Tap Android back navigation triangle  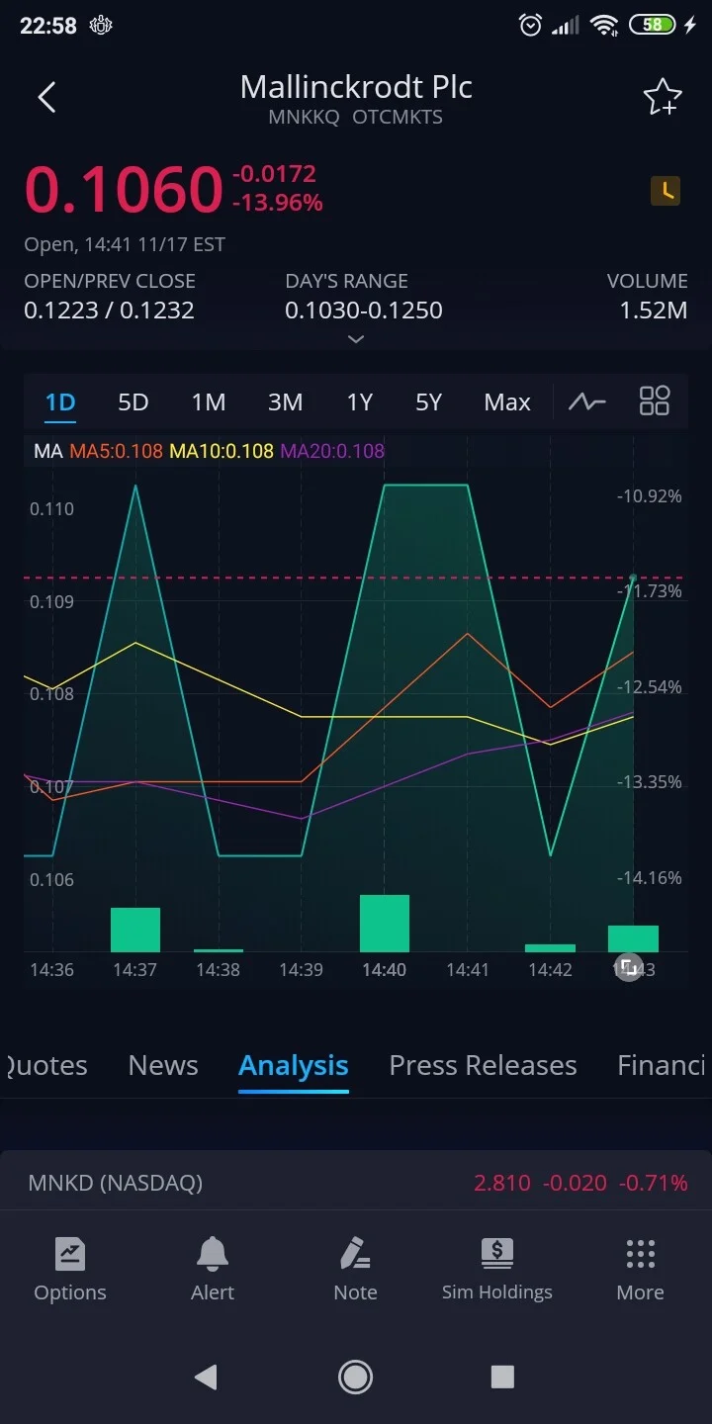(x=206, y=1377)
